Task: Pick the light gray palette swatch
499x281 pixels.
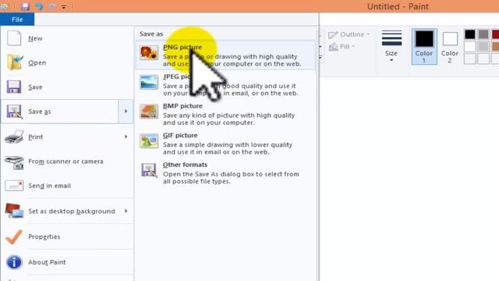Action: (483, 47)
